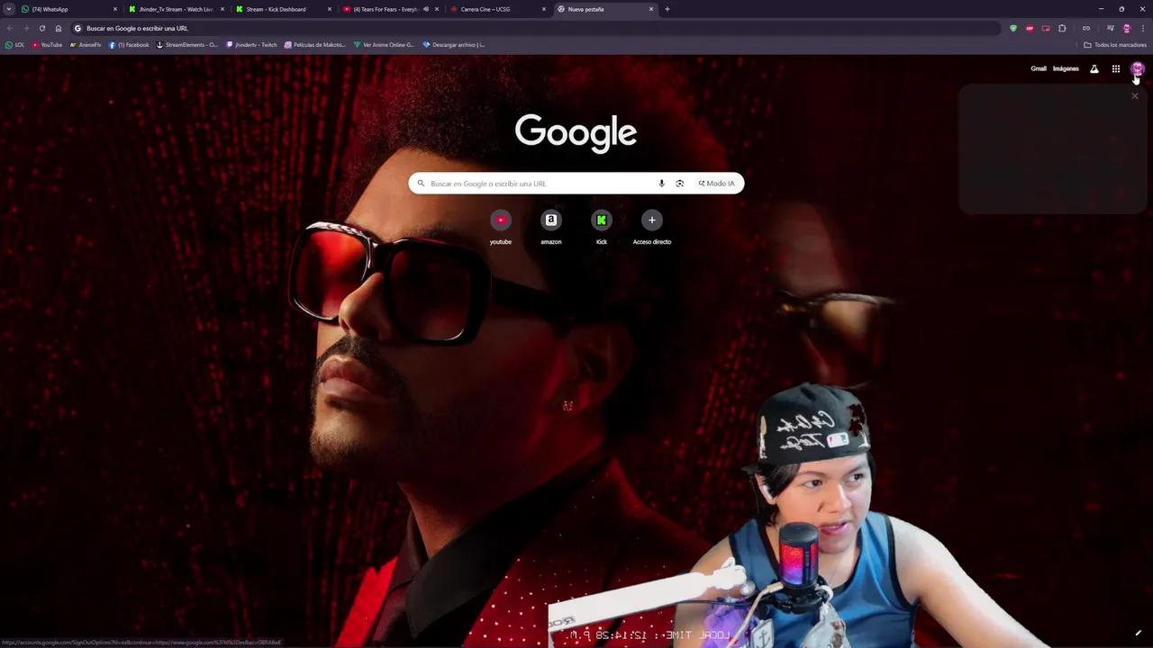The width and height of the screenshot is (1153, 648).
Task: Open the amazon shortcut tile
Action: coord(551,228)
